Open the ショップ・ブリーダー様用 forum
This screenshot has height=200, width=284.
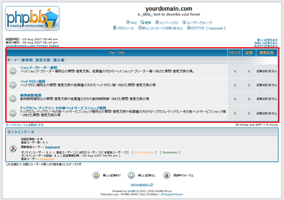(x=39, y=68)
